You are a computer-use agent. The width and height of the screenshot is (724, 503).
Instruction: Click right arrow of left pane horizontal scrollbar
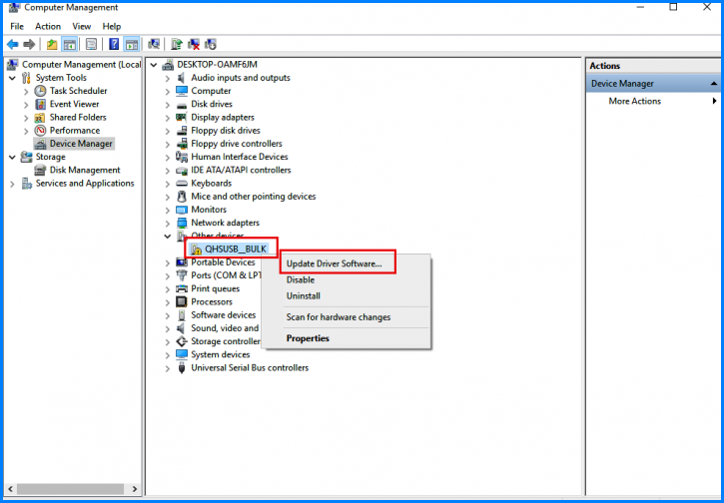(135, 489)
